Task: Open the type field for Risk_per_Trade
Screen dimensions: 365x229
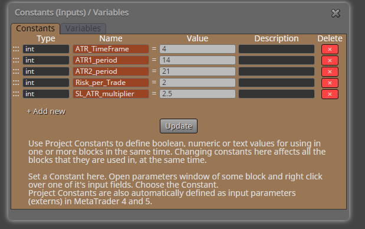Action: click(46, 83)
